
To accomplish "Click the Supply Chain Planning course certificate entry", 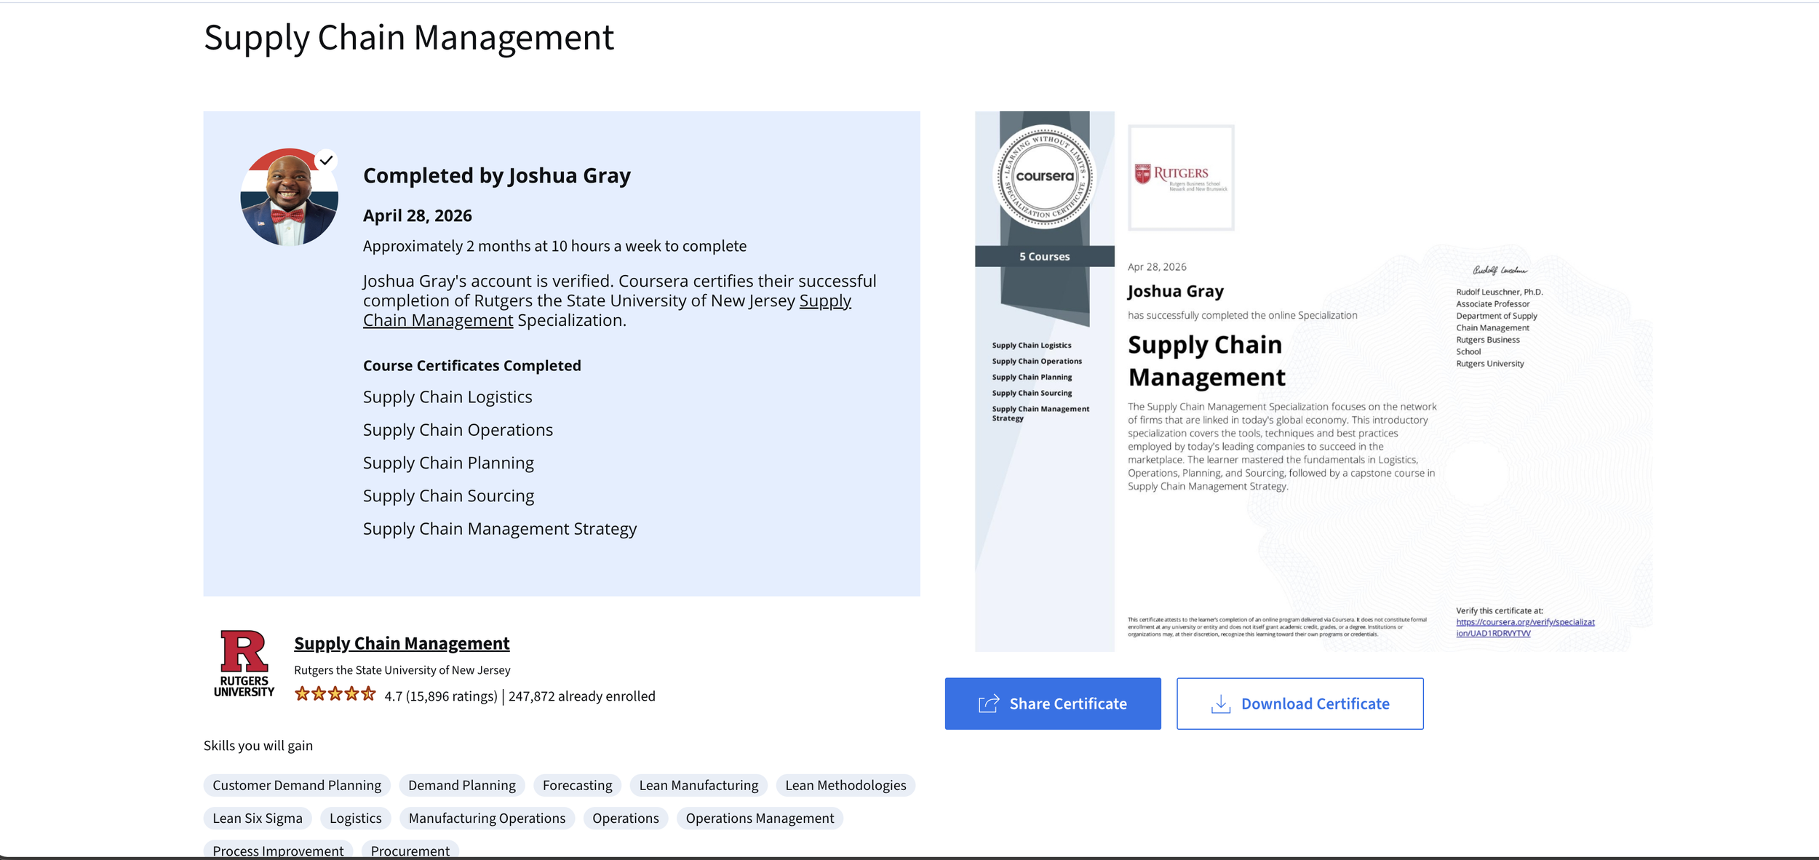I will click(x=448, y=463).
